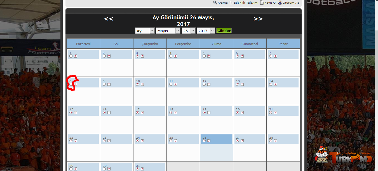Click the Turkmmo logo at bottom right

point(343,156)
